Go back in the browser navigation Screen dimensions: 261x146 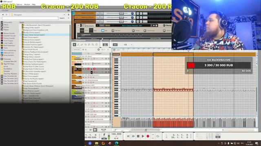point(3,15)
